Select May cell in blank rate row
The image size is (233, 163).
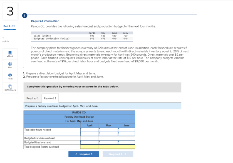(x=108, y=134)
